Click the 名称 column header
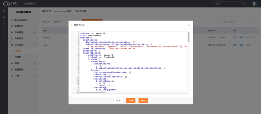 [45, 31]
